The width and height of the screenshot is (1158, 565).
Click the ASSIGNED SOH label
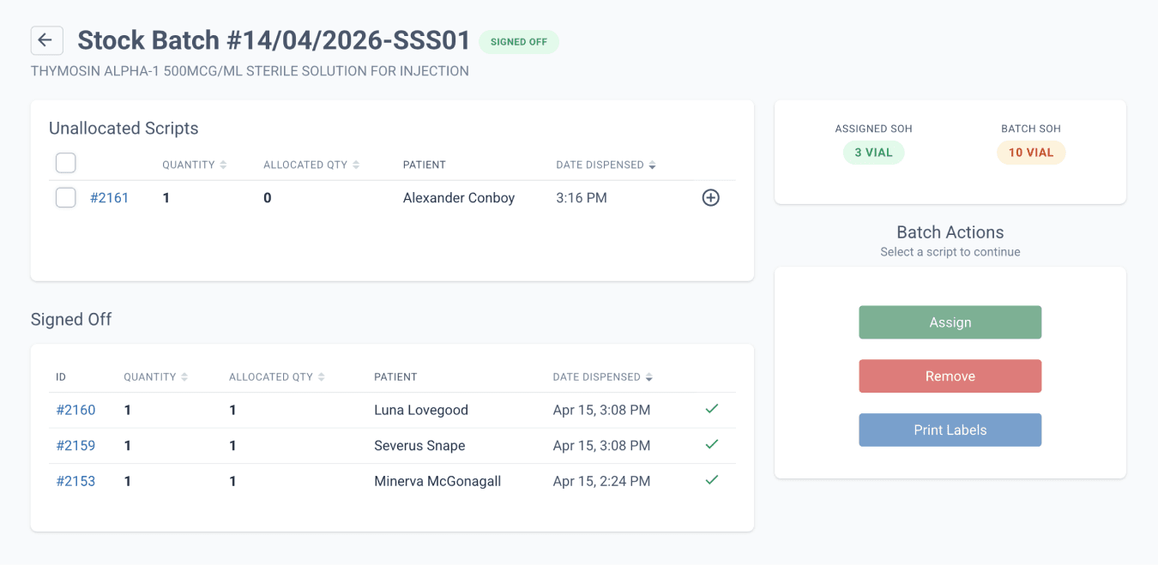[873, 129]
